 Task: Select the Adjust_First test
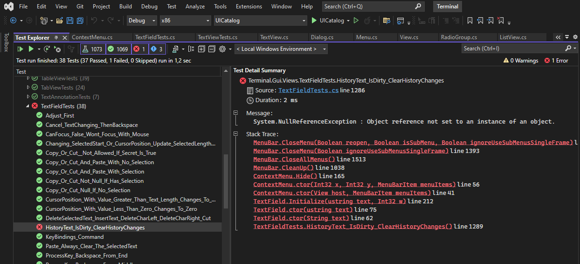[60, 116]
